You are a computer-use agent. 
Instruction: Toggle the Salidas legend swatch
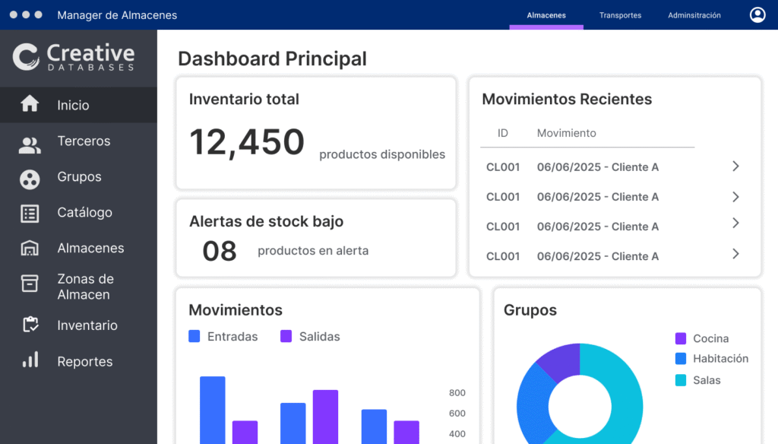[286, 336]
